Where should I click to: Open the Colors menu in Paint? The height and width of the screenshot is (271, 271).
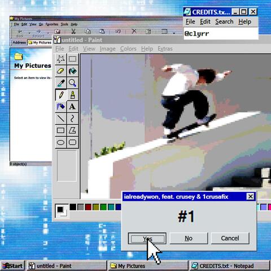[128, 49]
